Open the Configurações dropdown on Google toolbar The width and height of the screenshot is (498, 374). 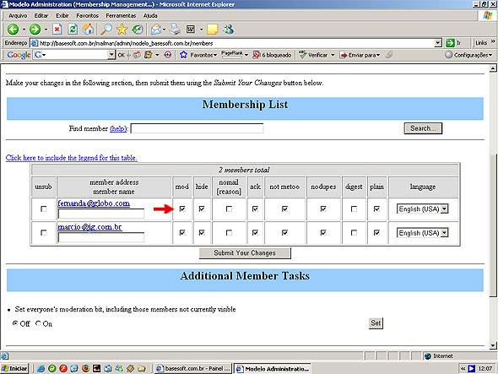(468, 55)
